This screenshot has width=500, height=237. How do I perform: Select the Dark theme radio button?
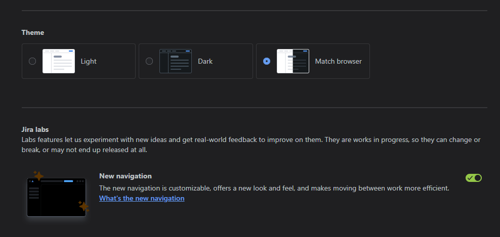click(x=149, y=61)
